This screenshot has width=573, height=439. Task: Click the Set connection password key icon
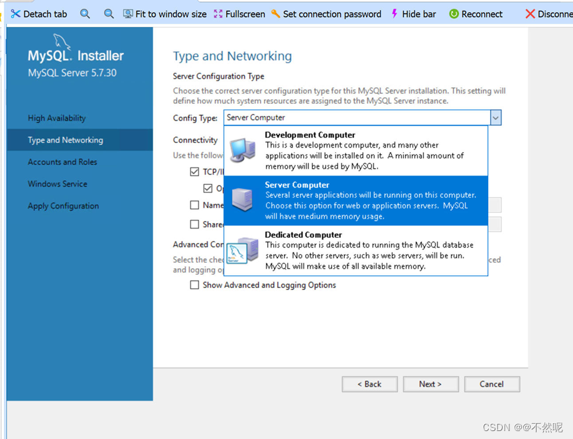tap(275, 14)
